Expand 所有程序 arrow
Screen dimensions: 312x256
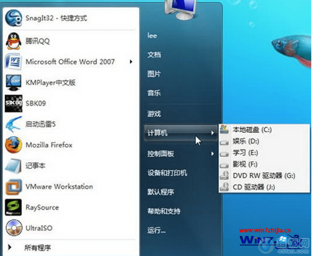click(x=9, y=247)
